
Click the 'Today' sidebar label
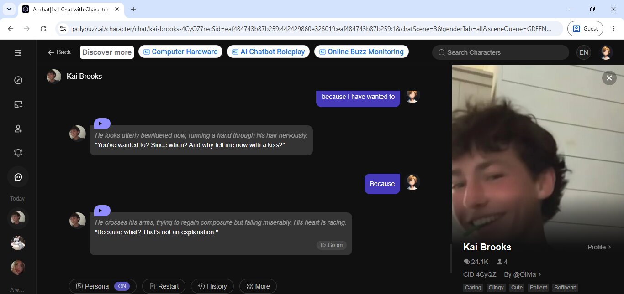tap(17, 199)
